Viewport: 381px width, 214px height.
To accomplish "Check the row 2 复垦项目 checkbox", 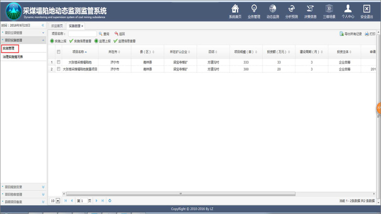I will [59, 69].
